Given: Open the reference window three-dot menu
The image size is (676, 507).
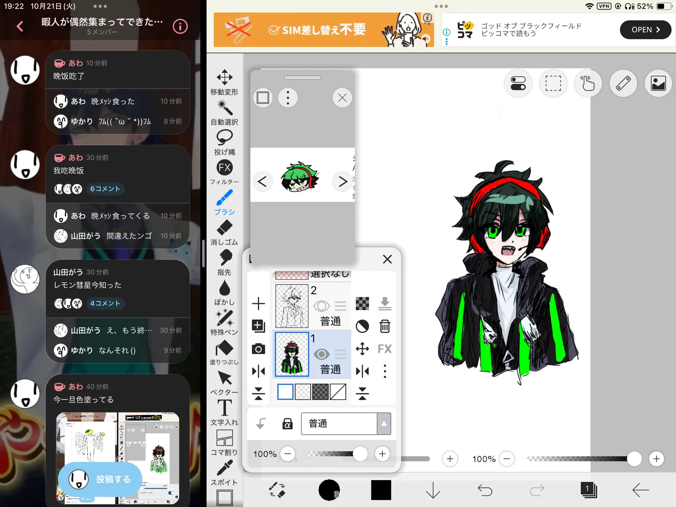Looking at the screenshot, I should pos(288,98).
